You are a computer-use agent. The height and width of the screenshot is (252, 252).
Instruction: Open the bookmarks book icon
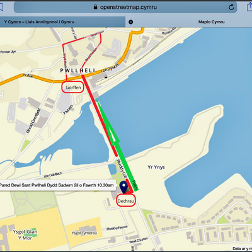point(1,8)
